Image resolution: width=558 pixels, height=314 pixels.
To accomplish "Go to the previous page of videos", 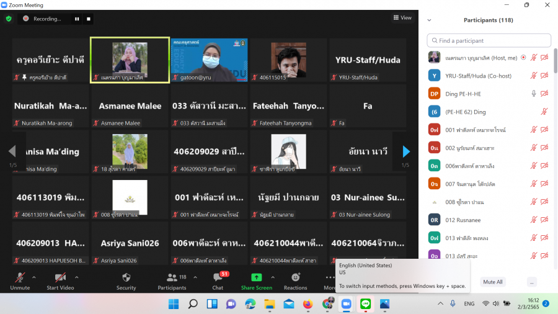I will click(12, 151).
